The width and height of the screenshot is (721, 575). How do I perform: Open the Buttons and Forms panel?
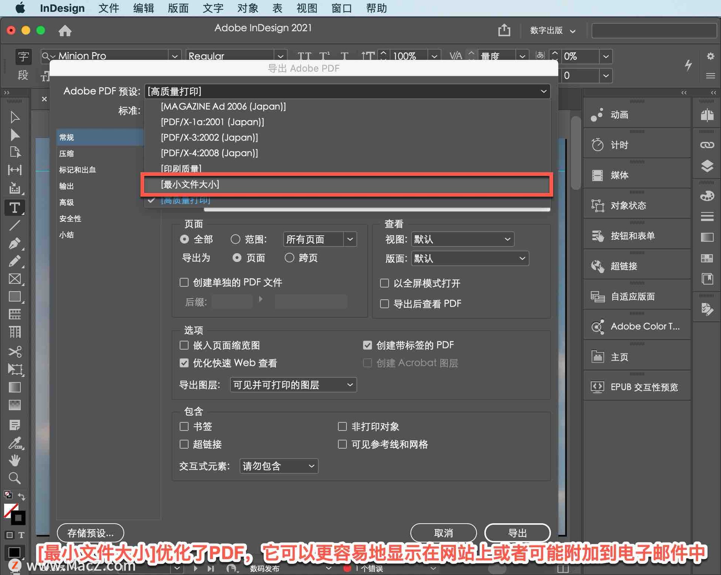[637, 236]
